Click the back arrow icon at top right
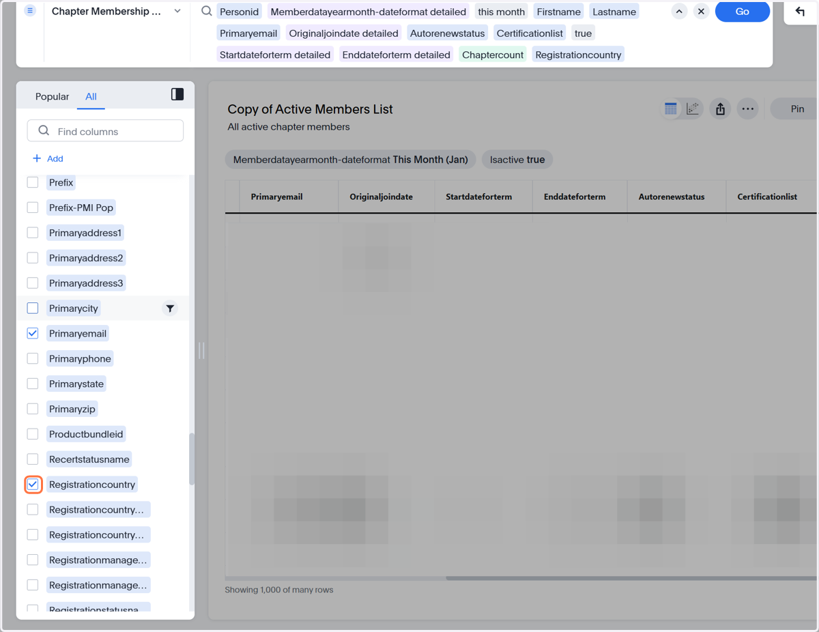This screenshot has height=632, width=819. click(800, 11)
